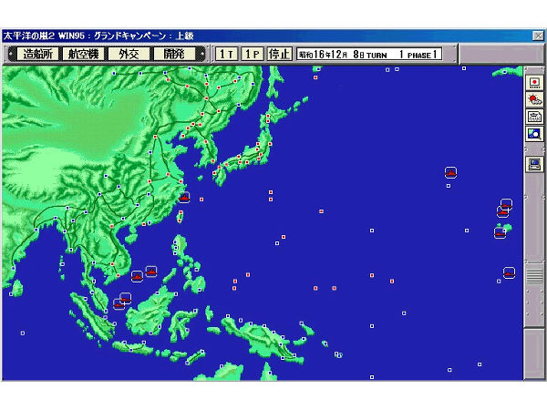
Task: Click the 1T advance-one-turn button
Action: [226, 54]
